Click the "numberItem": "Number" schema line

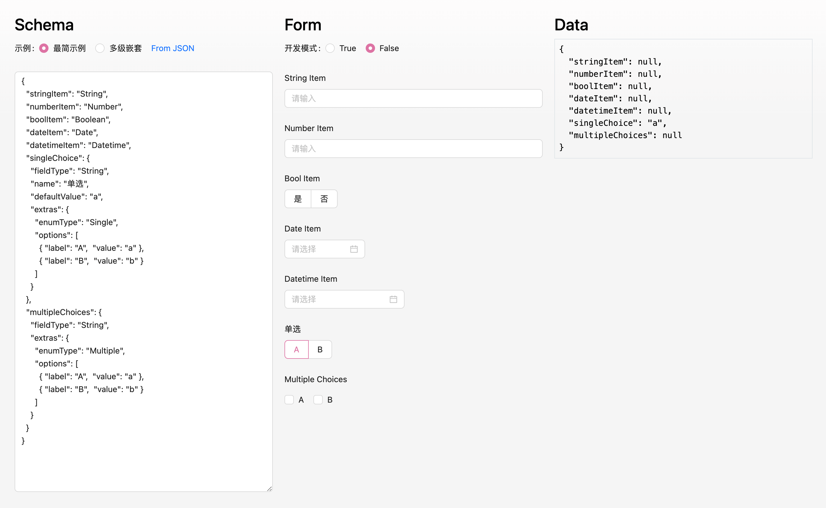[74, 107]
